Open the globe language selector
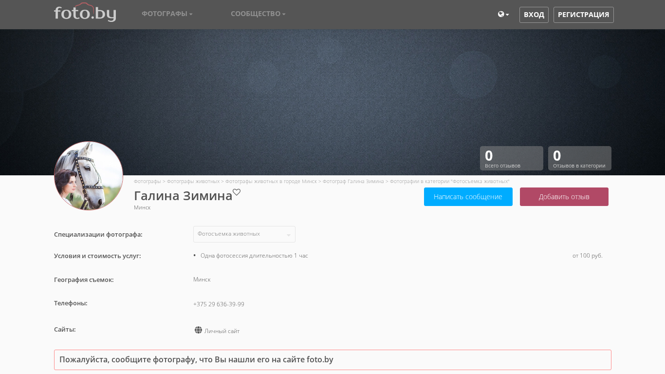The width and height of the screenshot is (665, 374). (x=503, y=15)
